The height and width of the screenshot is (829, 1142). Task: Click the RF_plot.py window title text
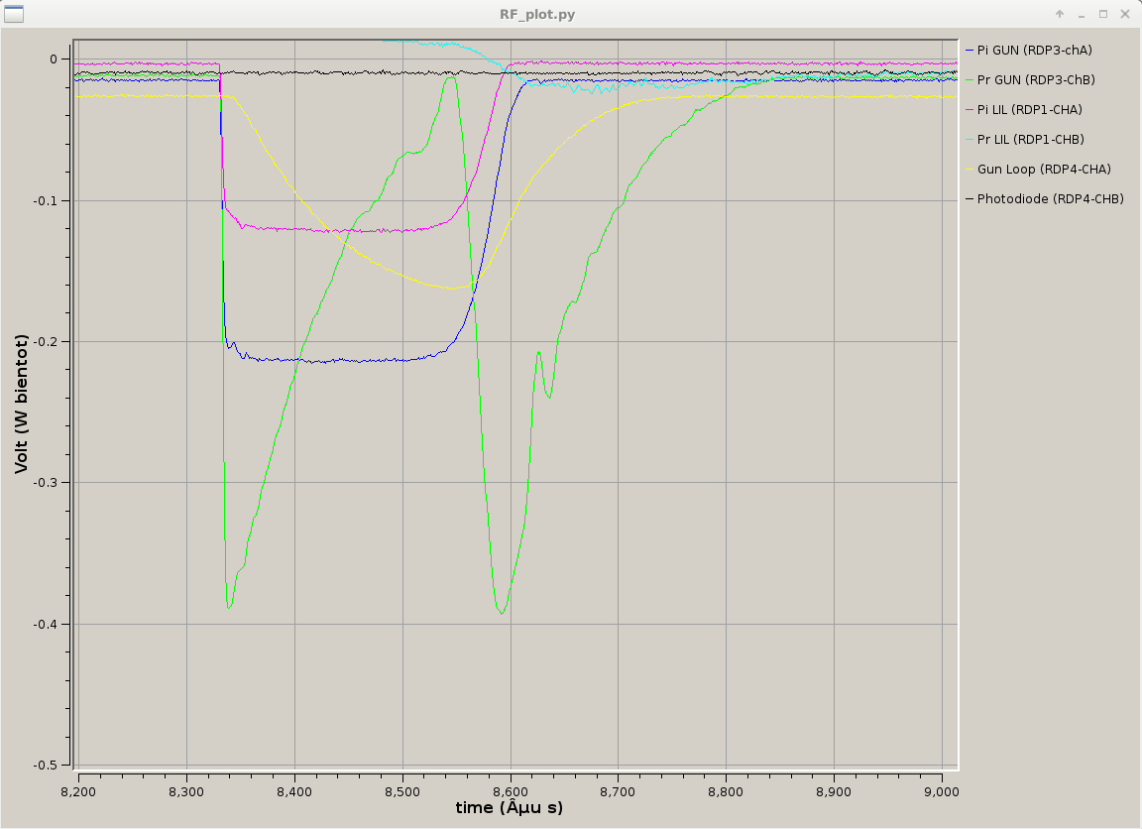pos(537,15)
